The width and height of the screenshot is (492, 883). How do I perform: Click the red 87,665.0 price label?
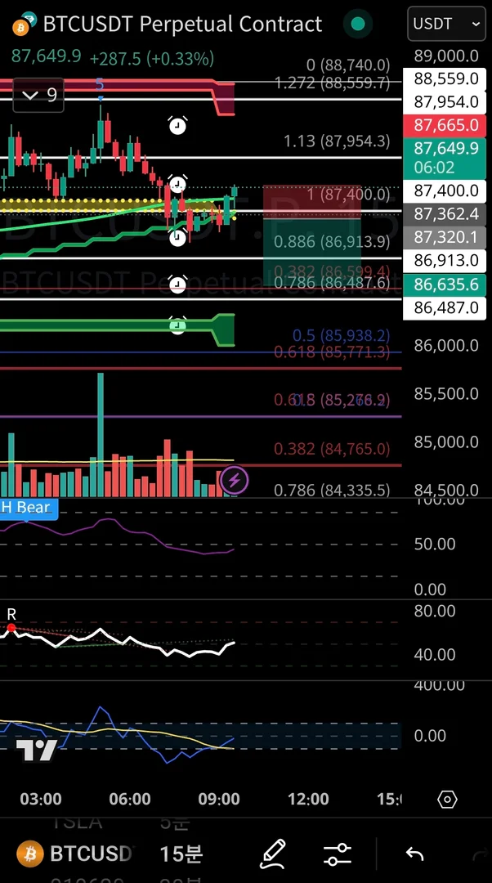pos(445,125)
